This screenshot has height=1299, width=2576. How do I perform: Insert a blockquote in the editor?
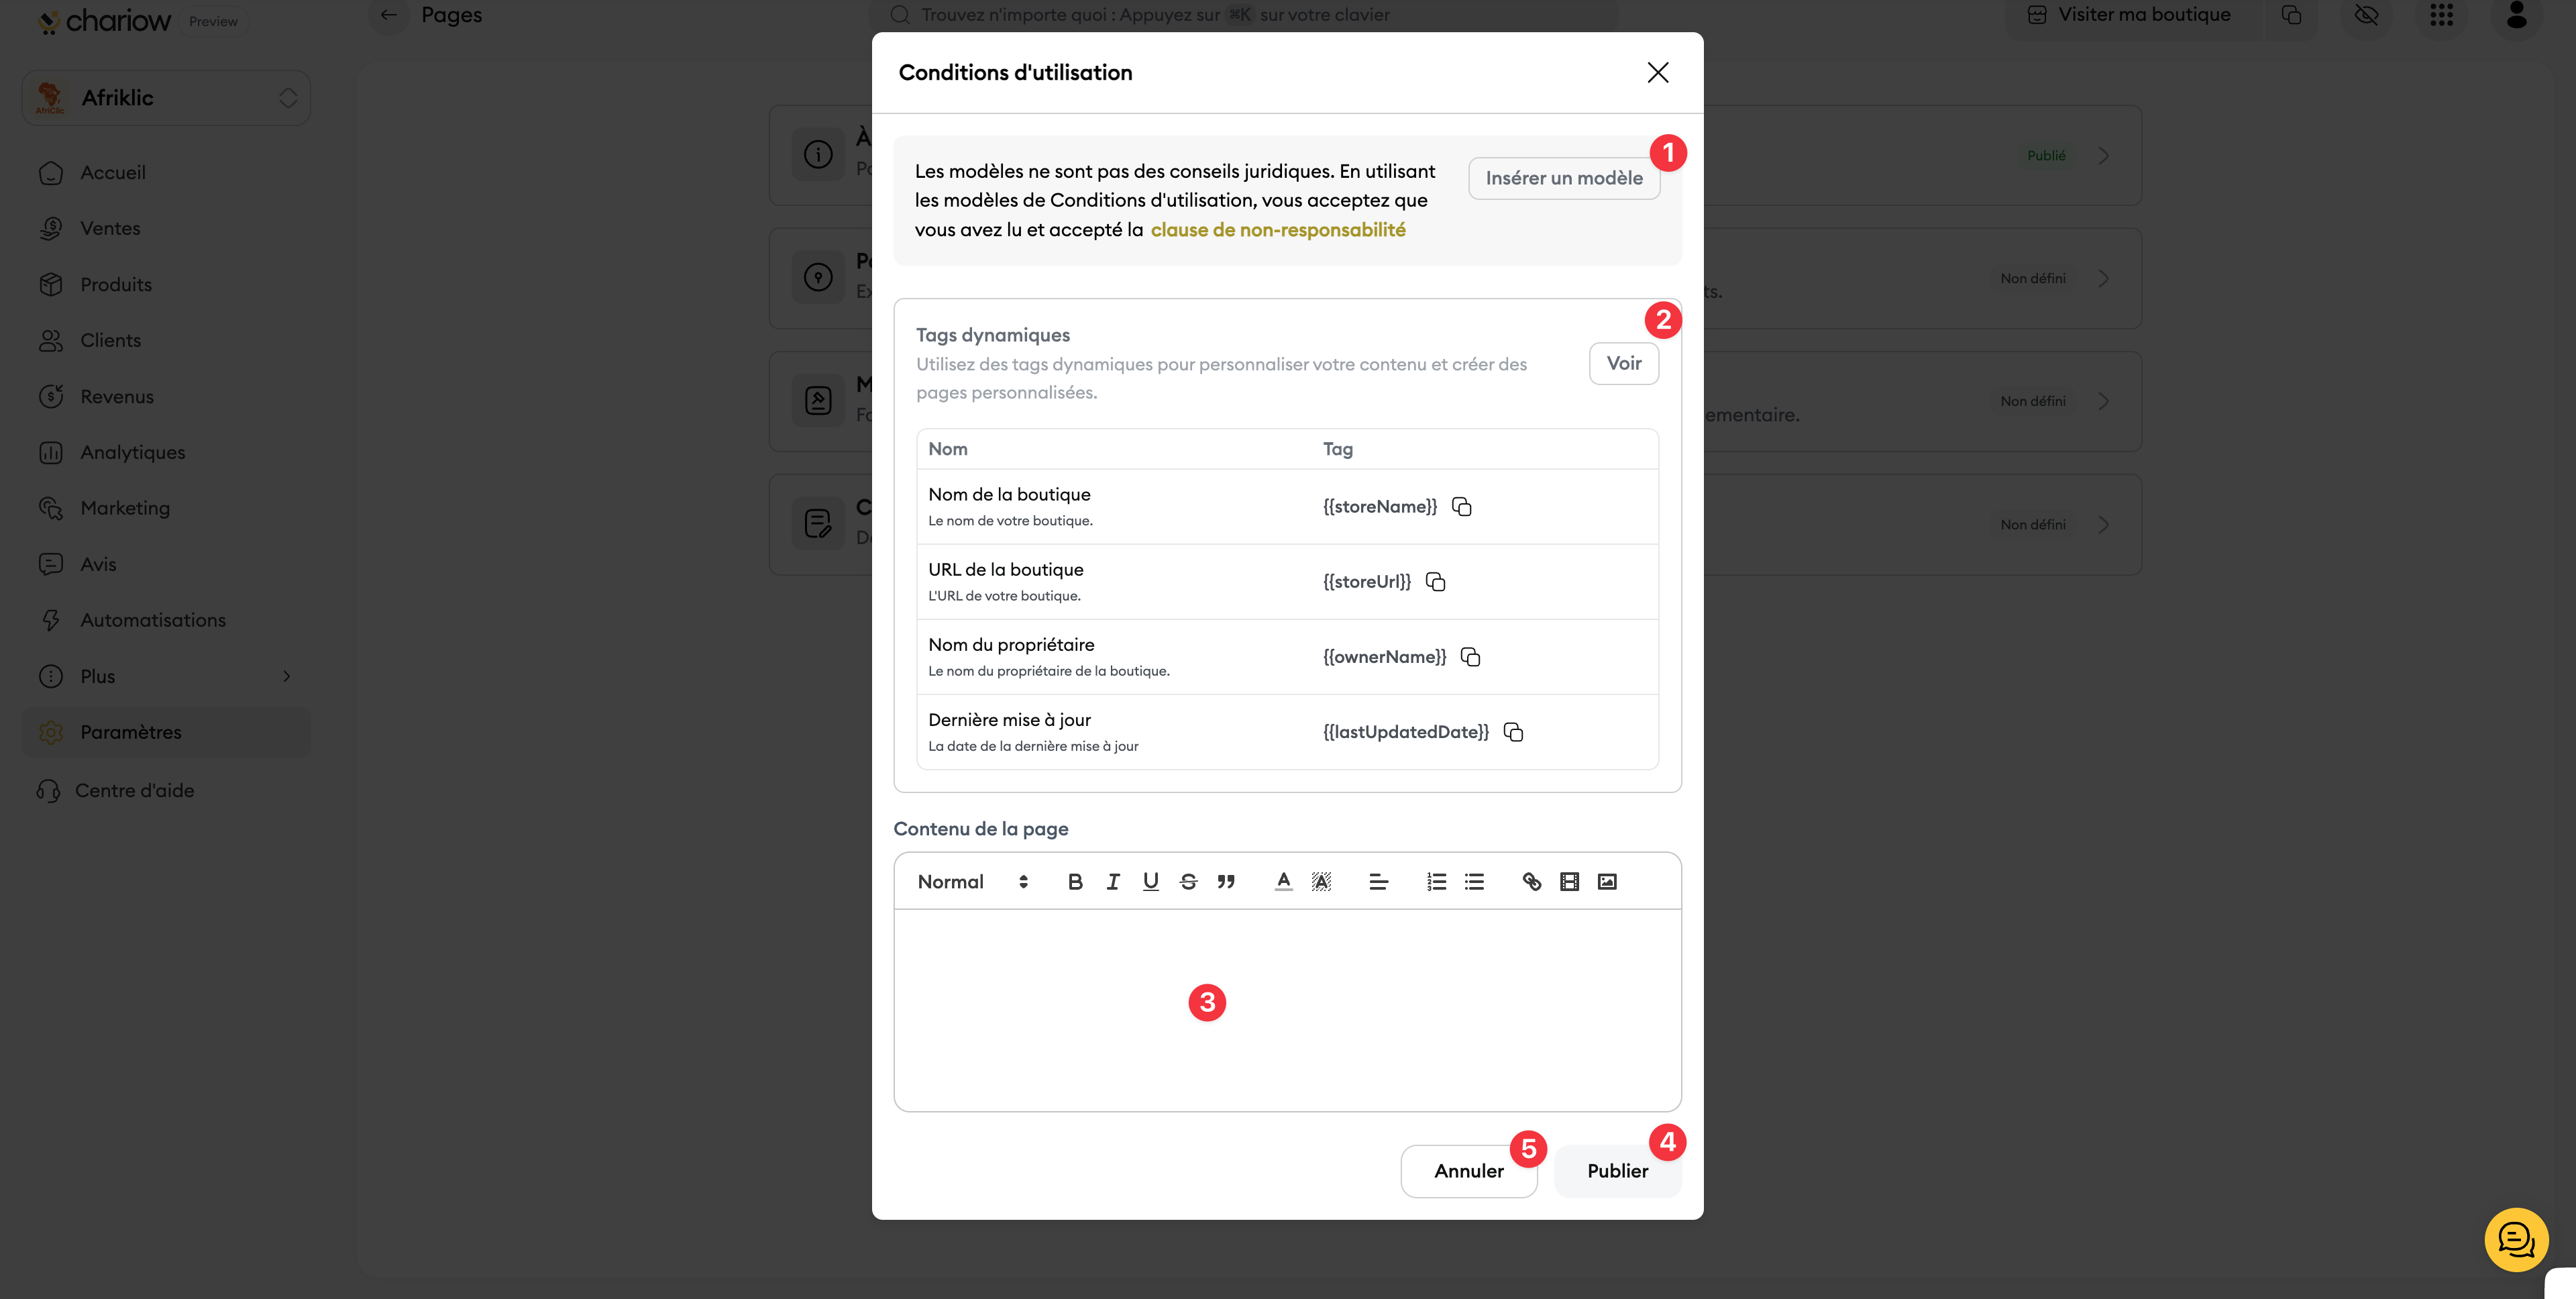pyautogui.click(x=1226, y=881)
